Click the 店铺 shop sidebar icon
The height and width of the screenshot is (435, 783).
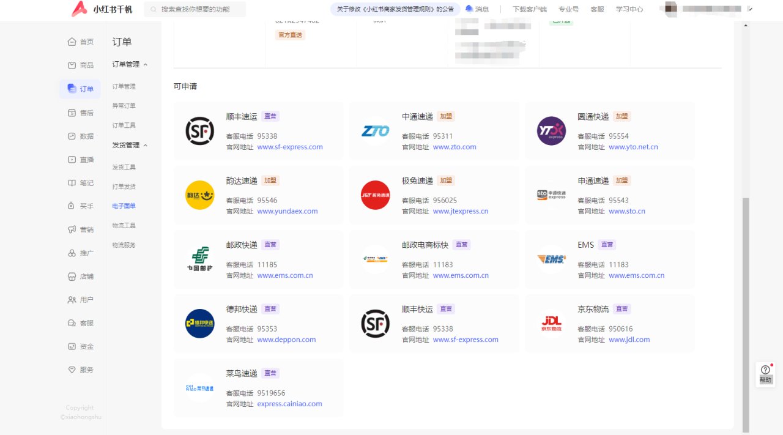[72, 277]
